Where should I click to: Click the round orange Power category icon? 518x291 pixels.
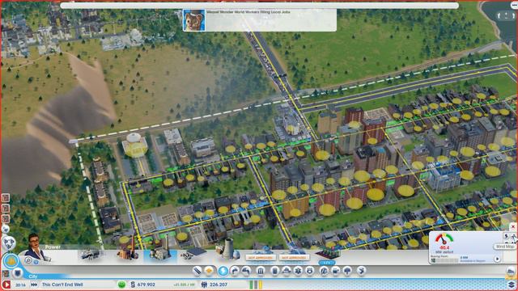click(x=11, y=261)
